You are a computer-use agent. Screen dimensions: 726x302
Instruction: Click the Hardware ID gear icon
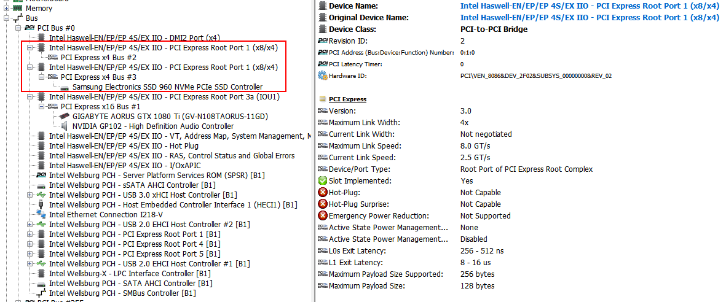pos(322,76)
